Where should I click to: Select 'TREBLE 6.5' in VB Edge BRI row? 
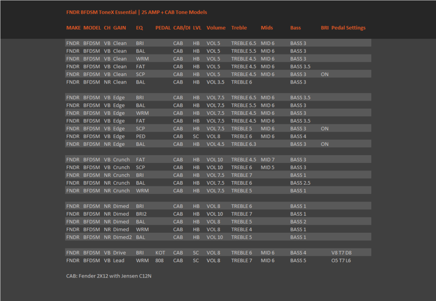244,98
